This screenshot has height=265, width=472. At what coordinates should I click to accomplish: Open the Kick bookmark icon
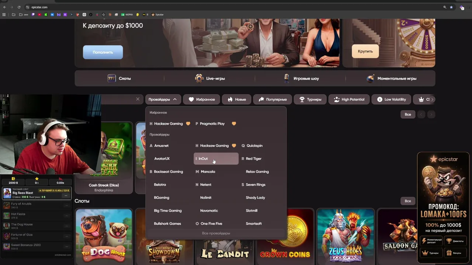(x=46, y=15)
